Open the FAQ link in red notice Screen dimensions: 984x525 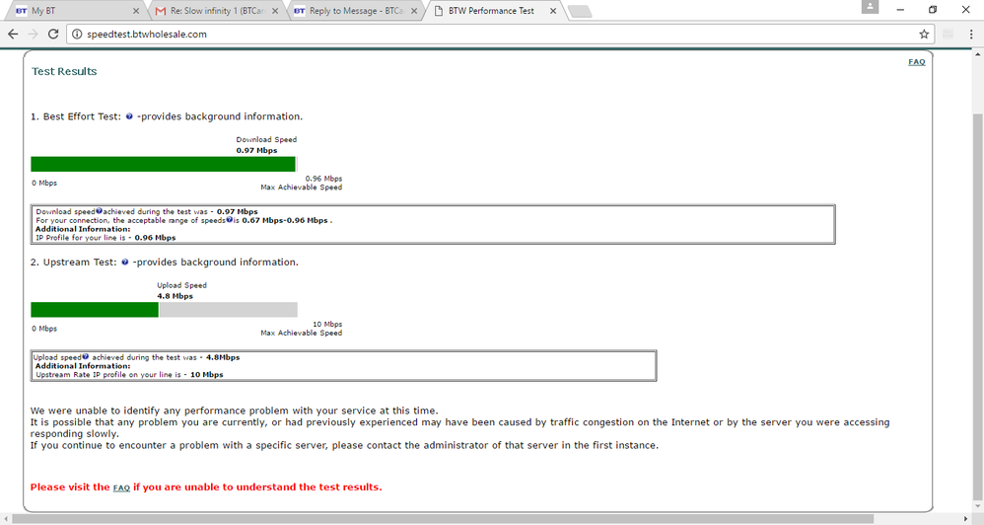[121, 487]
